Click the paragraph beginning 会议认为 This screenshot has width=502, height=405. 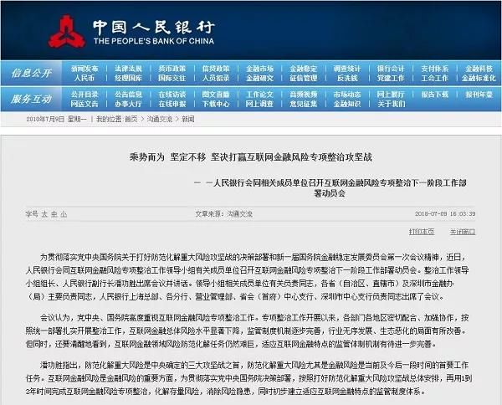pos(247,331)
